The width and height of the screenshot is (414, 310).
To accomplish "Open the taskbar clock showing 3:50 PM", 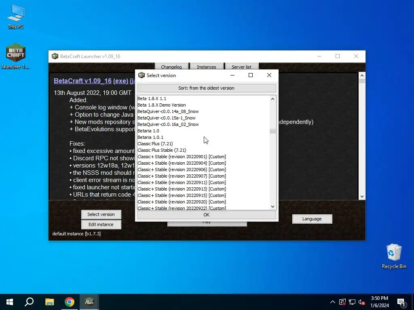I will tap(380, 302).
